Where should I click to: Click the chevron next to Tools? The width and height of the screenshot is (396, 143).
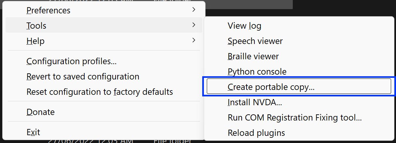tap(194, 25)
